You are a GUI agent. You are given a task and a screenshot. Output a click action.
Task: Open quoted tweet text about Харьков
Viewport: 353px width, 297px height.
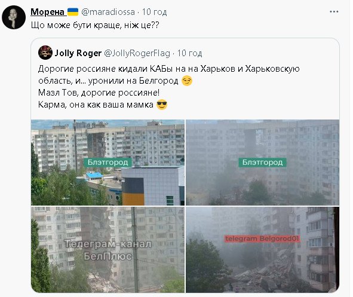(x=169, y=75)
